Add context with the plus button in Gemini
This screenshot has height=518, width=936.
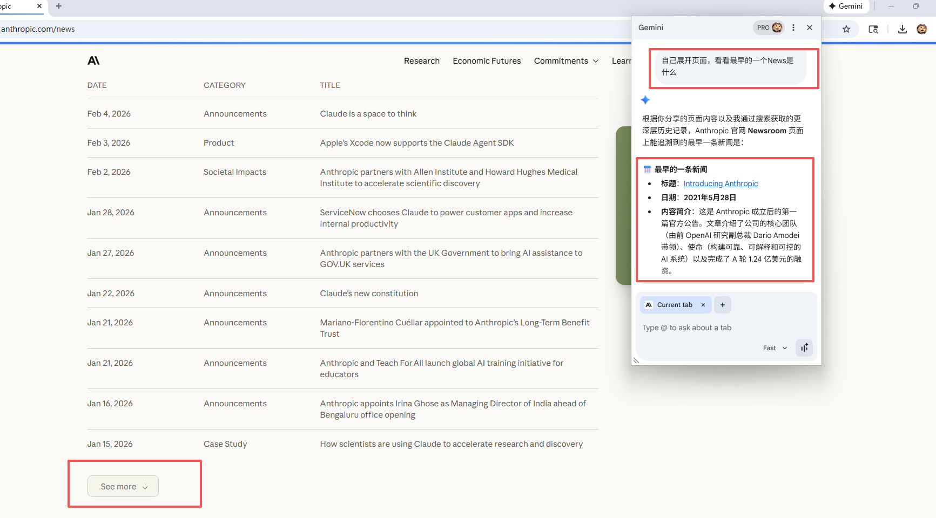pos(723,305)
